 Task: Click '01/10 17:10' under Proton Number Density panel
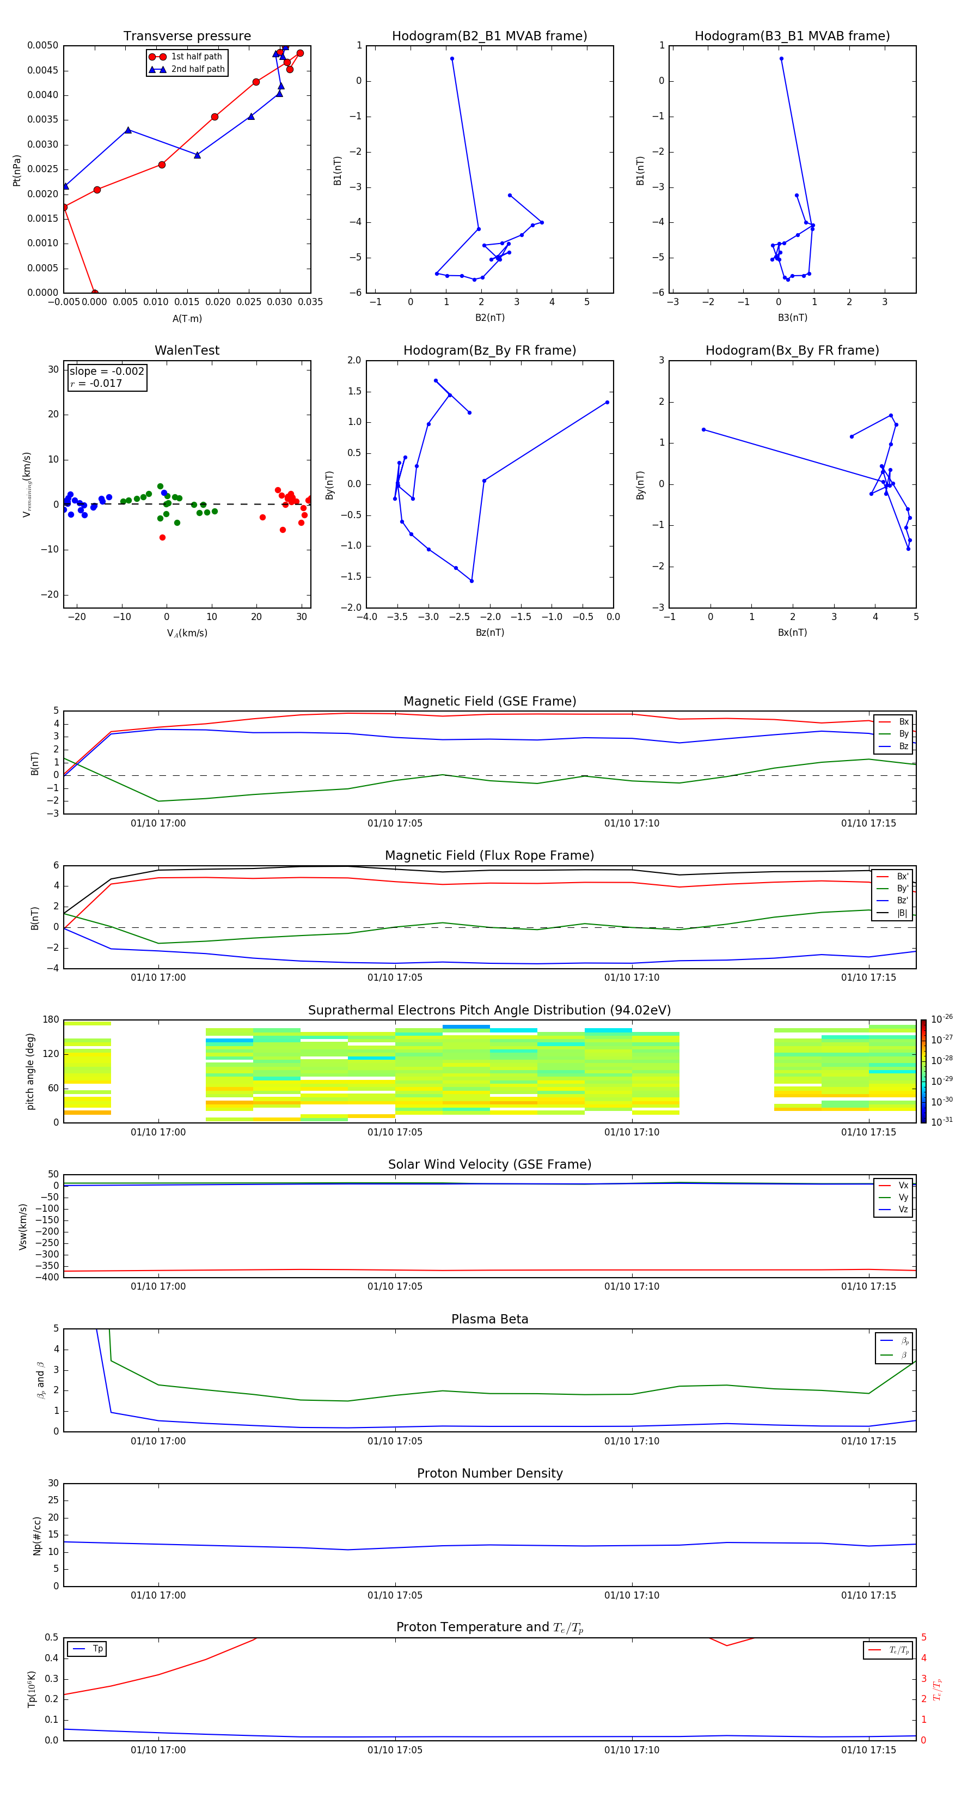point(631,1595)
